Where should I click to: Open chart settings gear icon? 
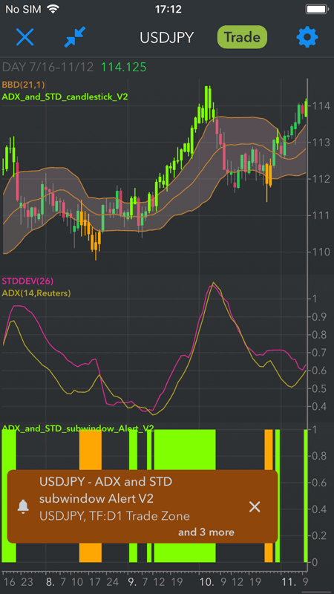point(307,37)
